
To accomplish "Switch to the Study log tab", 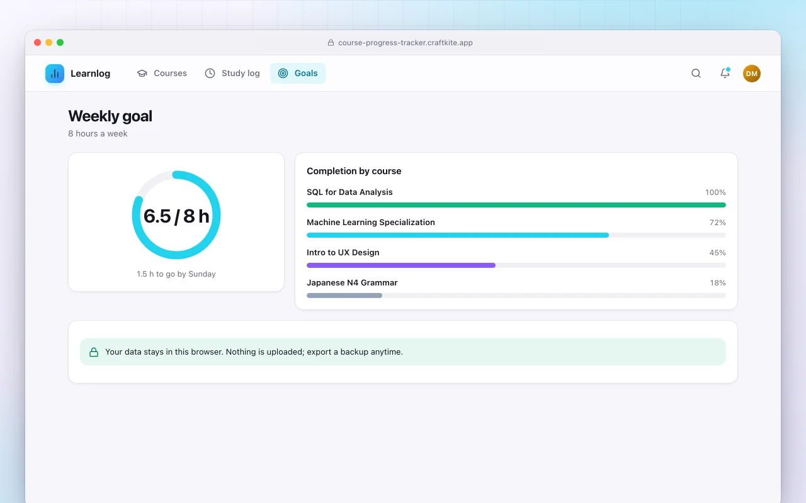I will 232,74.
